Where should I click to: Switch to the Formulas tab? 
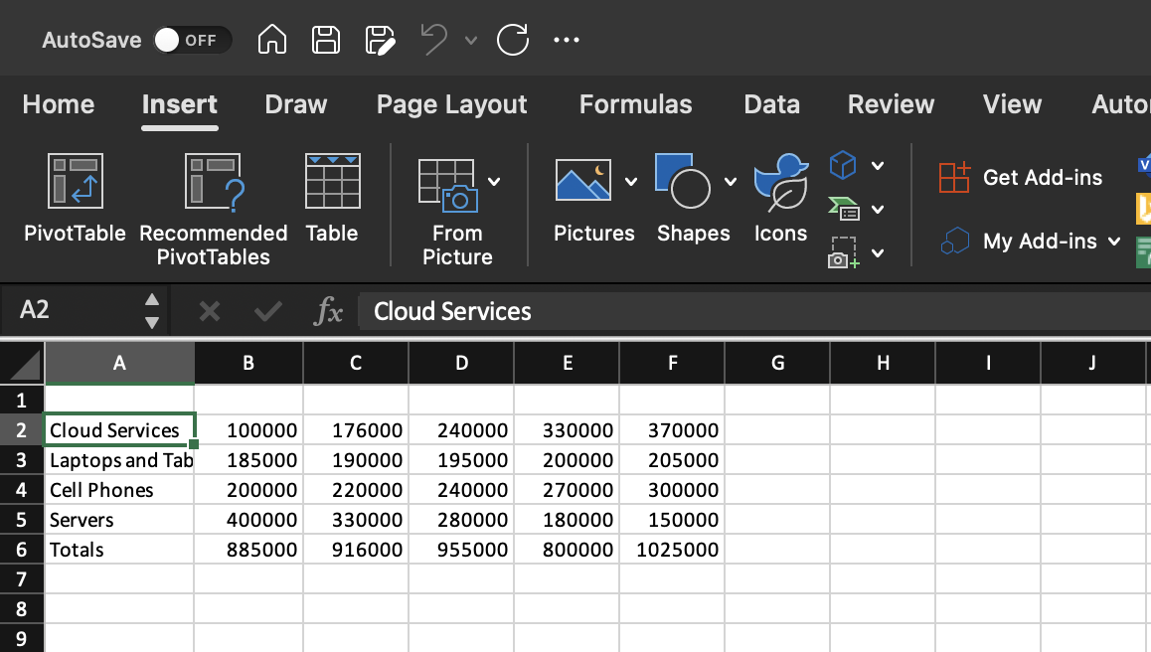[x=635, y=104]
